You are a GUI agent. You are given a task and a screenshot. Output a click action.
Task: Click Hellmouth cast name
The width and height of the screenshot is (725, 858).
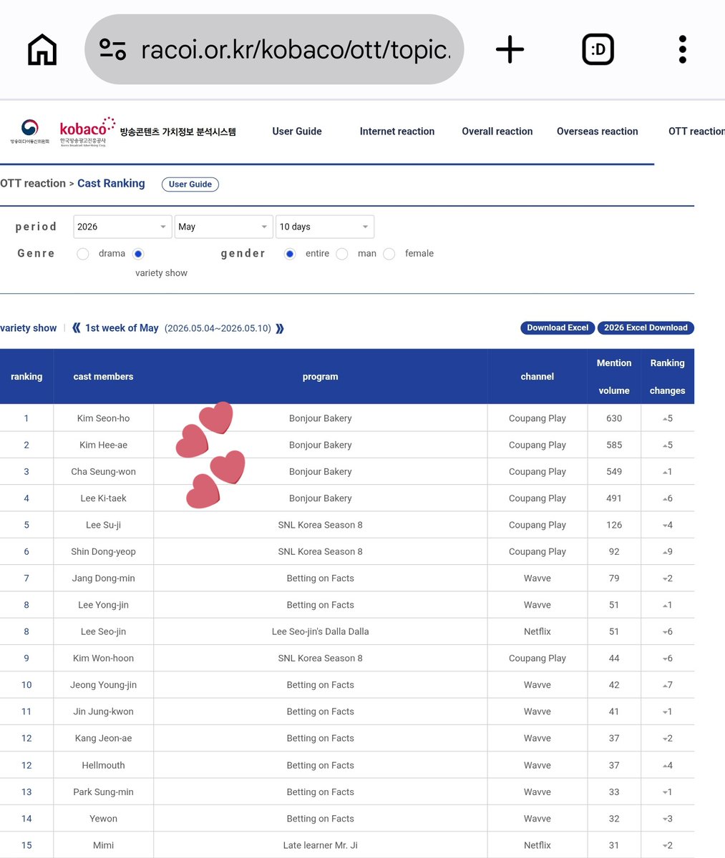tap(103, 765)
